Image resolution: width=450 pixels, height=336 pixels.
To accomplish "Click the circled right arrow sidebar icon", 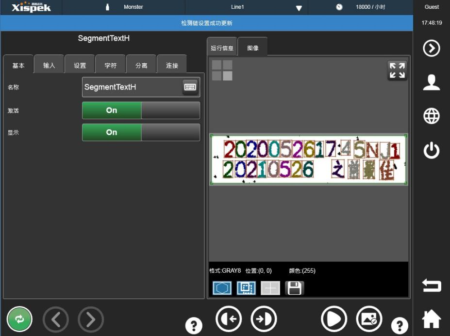I will click(432, 48).
